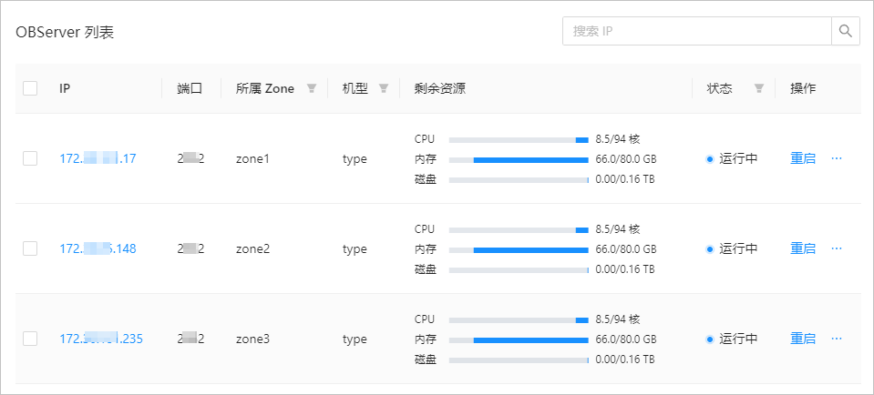Check the zone2 server row checkbox

(30, 248)
